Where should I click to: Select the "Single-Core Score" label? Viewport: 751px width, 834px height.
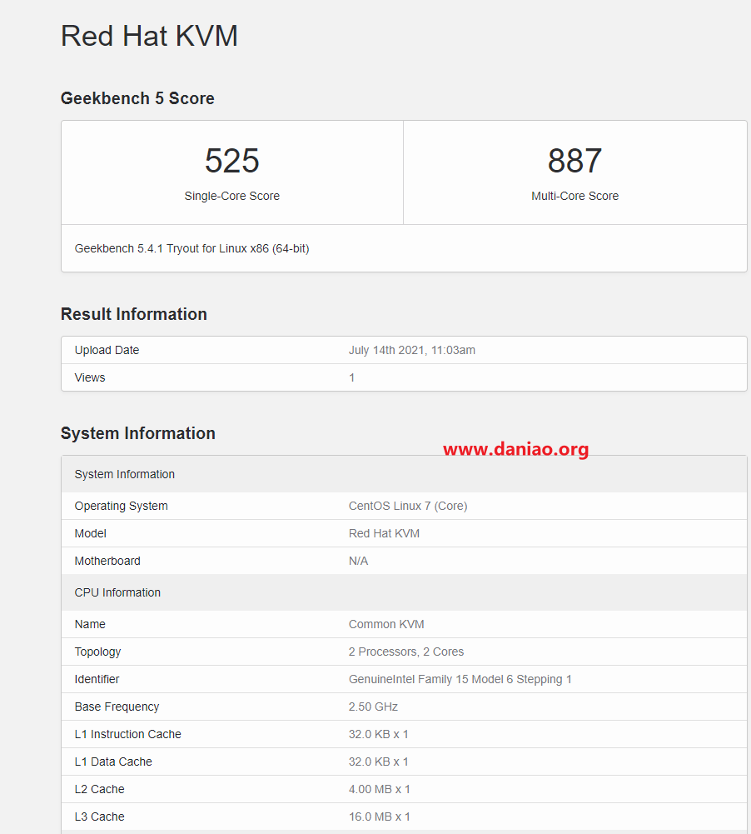pyautogui.click(x=232, y=196)
